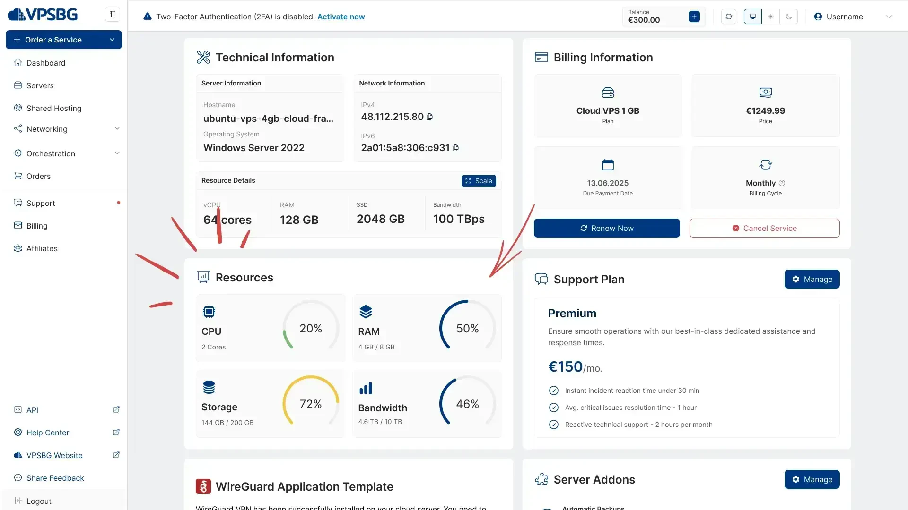The image size is (908, 510).
Task: Switch to system theme mode
Action: click(752, 17)
